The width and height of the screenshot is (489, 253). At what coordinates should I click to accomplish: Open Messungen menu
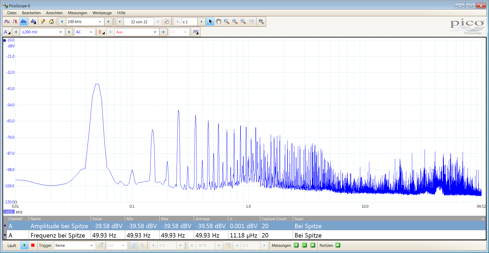point(78,13)
